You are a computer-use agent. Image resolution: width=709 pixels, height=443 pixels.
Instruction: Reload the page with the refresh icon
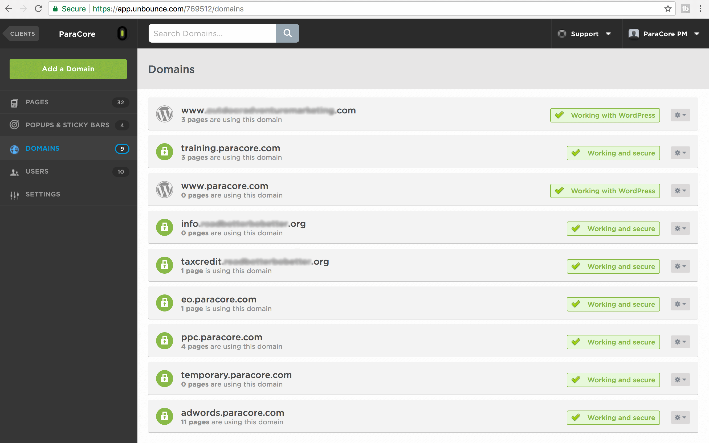(x=38, y=9)
